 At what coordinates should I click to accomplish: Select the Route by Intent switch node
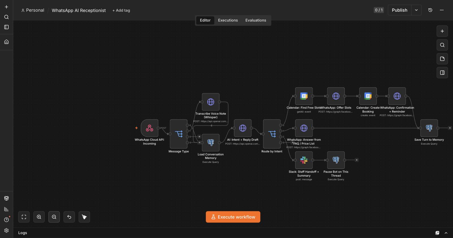(272, 134)
